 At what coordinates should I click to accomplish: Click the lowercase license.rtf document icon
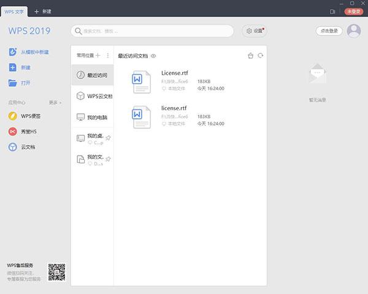[141, 117]
